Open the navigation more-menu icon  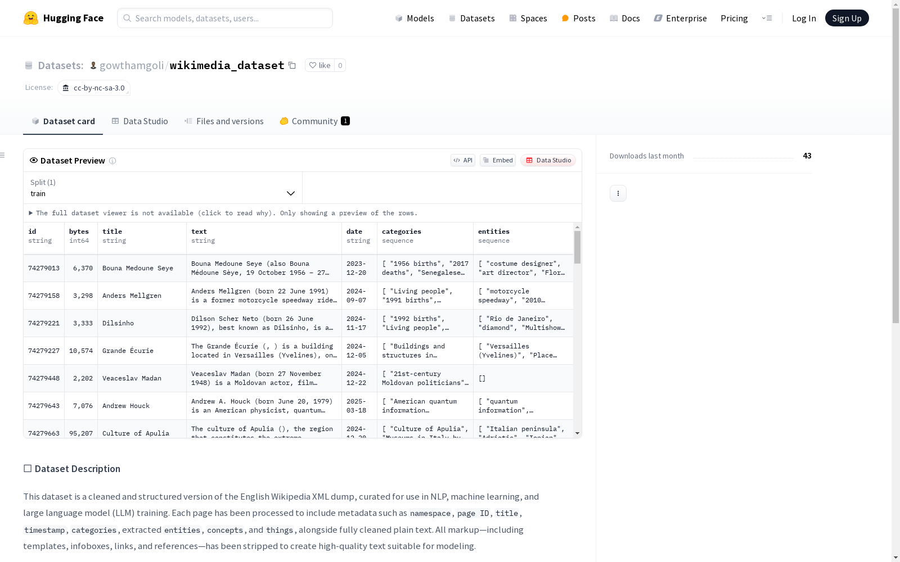(x=767, y=18)
